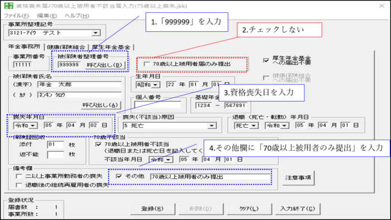Click the empty 個人番号 field
The image size is (391, 220).
tap(158, 106)
